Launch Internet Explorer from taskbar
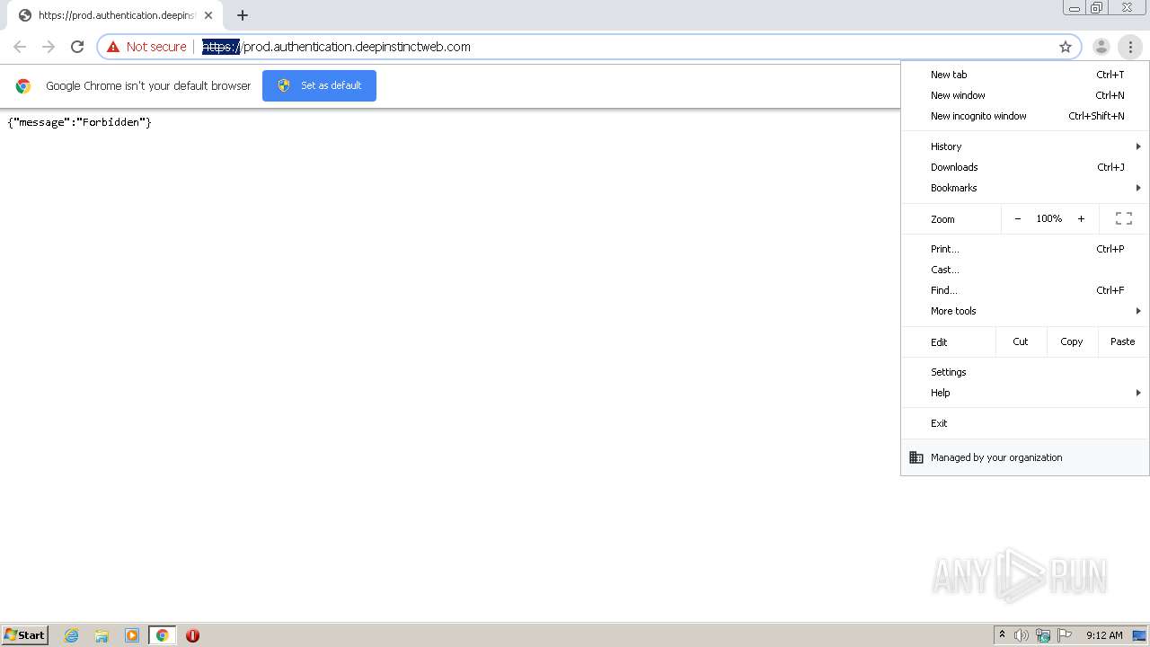The height and width of the screenshot is (647, 1150). tap(72, 635)
